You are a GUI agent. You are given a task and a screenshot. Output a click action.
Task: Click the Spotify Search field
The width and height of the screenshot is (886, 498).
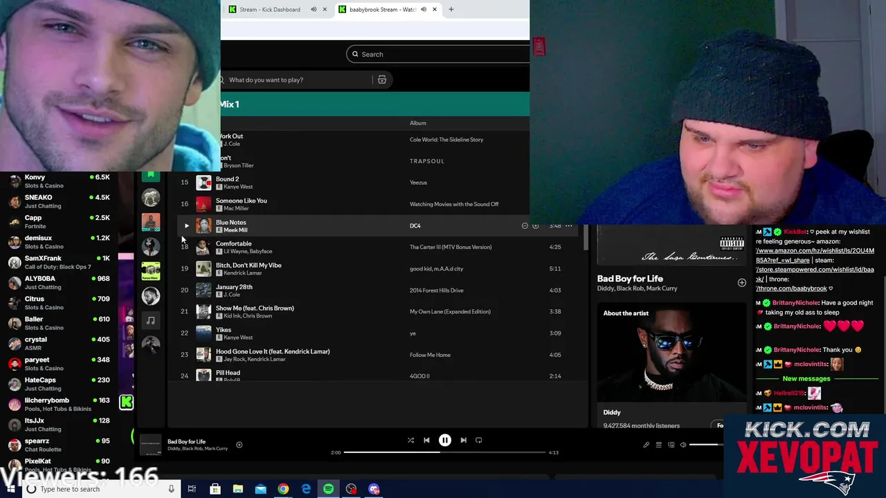coord(438,54)
